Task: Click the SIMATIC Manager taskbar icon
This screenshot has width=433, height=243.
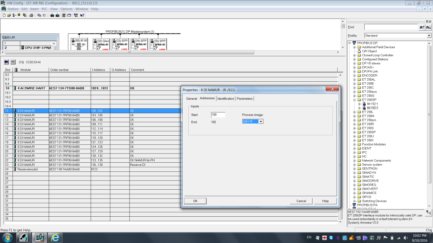Action: (x=23, y=238)
